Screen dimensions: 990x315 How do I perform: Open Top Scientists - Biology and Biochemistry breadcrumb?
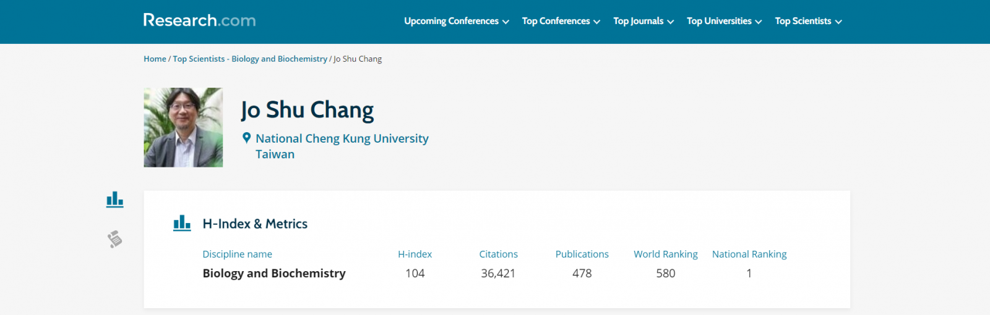(250, 59)
